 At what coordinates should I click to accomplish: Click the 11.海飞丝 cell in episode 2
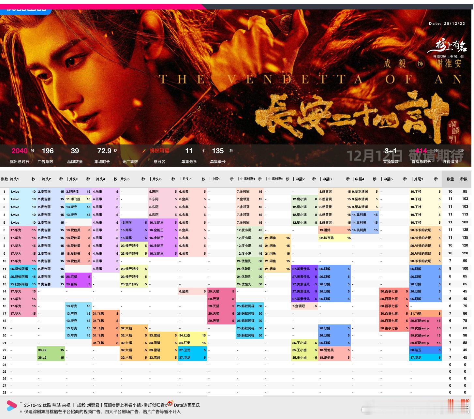79,199
